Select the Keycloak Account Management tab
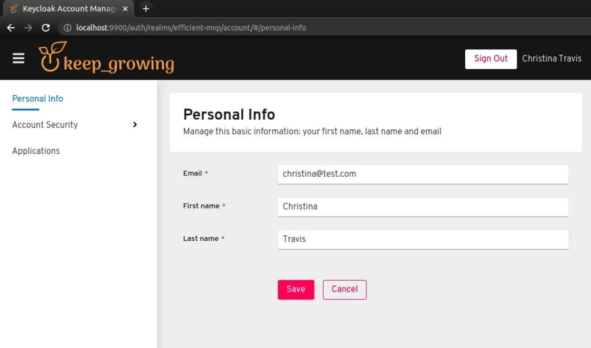This screenshot has width=591, height=348. click(x=69, y=8)
